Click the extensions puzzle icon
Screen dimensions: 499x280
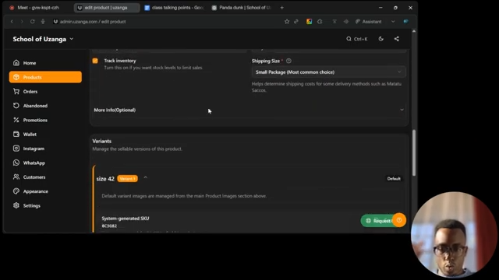[320, 22]
